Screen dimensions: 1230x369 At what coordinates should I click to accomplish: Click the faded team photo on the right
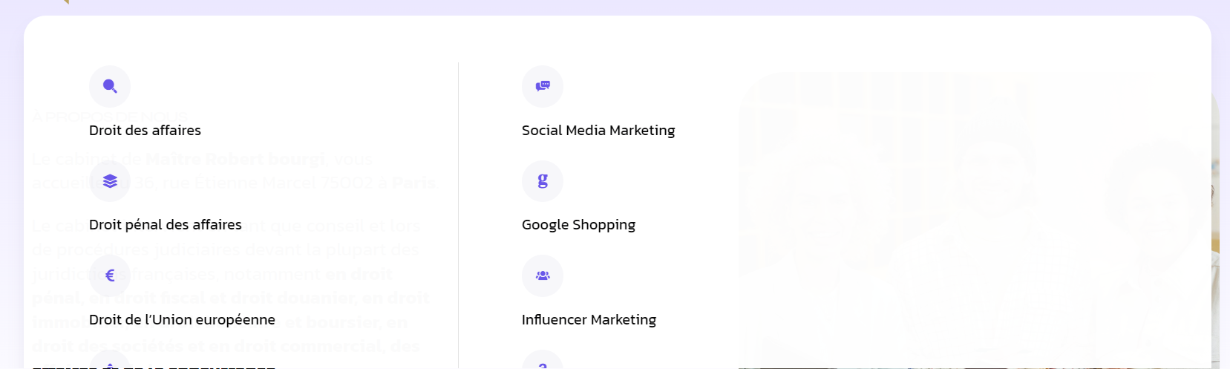(x=976, y=219)
